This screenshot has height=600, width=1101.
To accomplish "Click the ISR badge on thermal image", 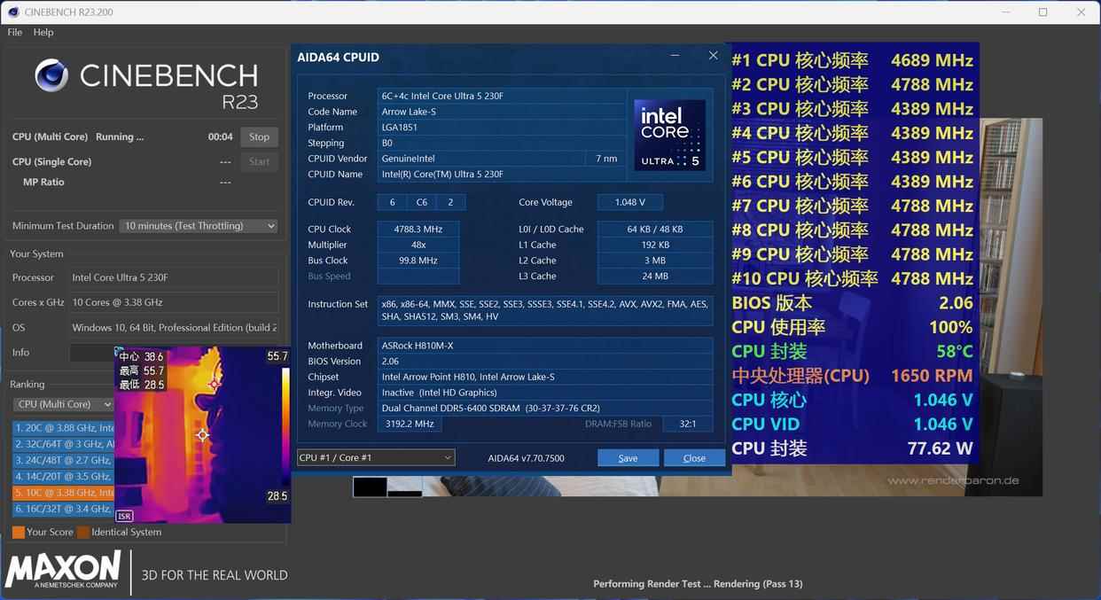I will 124,516.
